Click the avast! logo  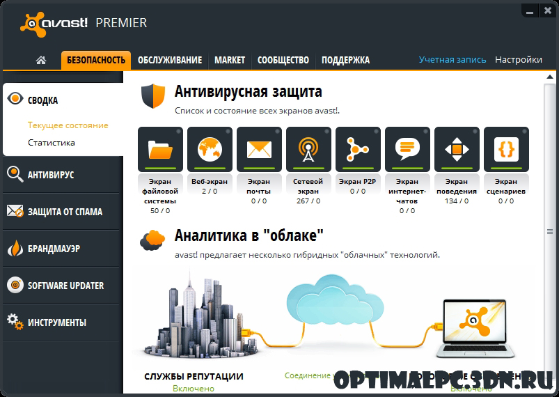pos(54,24)
